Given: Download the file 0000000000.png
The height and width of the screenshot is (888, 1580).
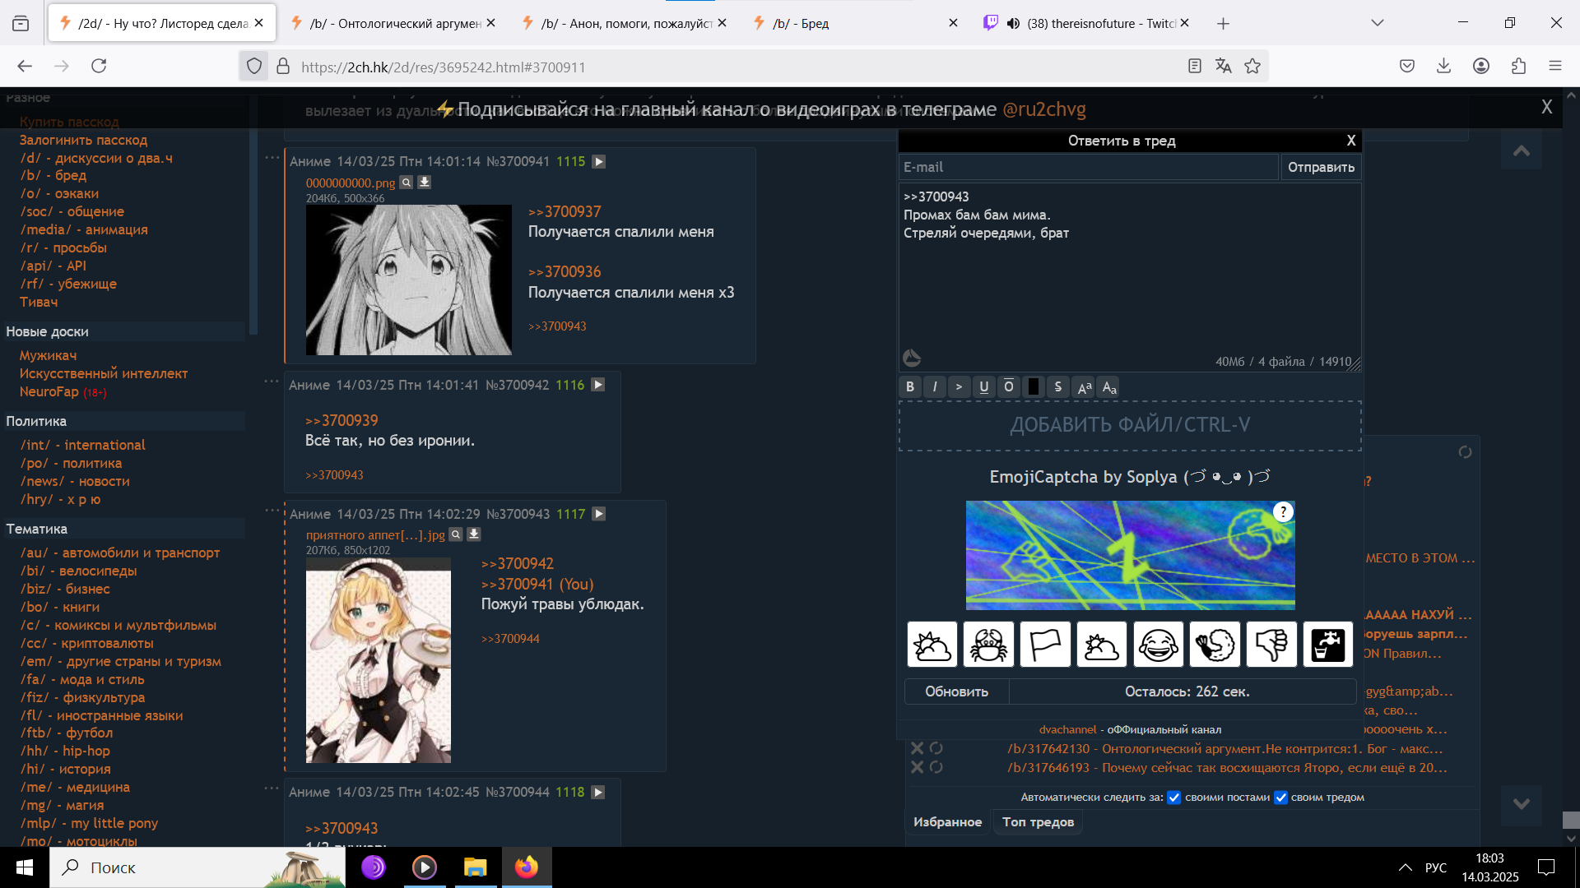Looking at the screenshot, I should 425,183.
